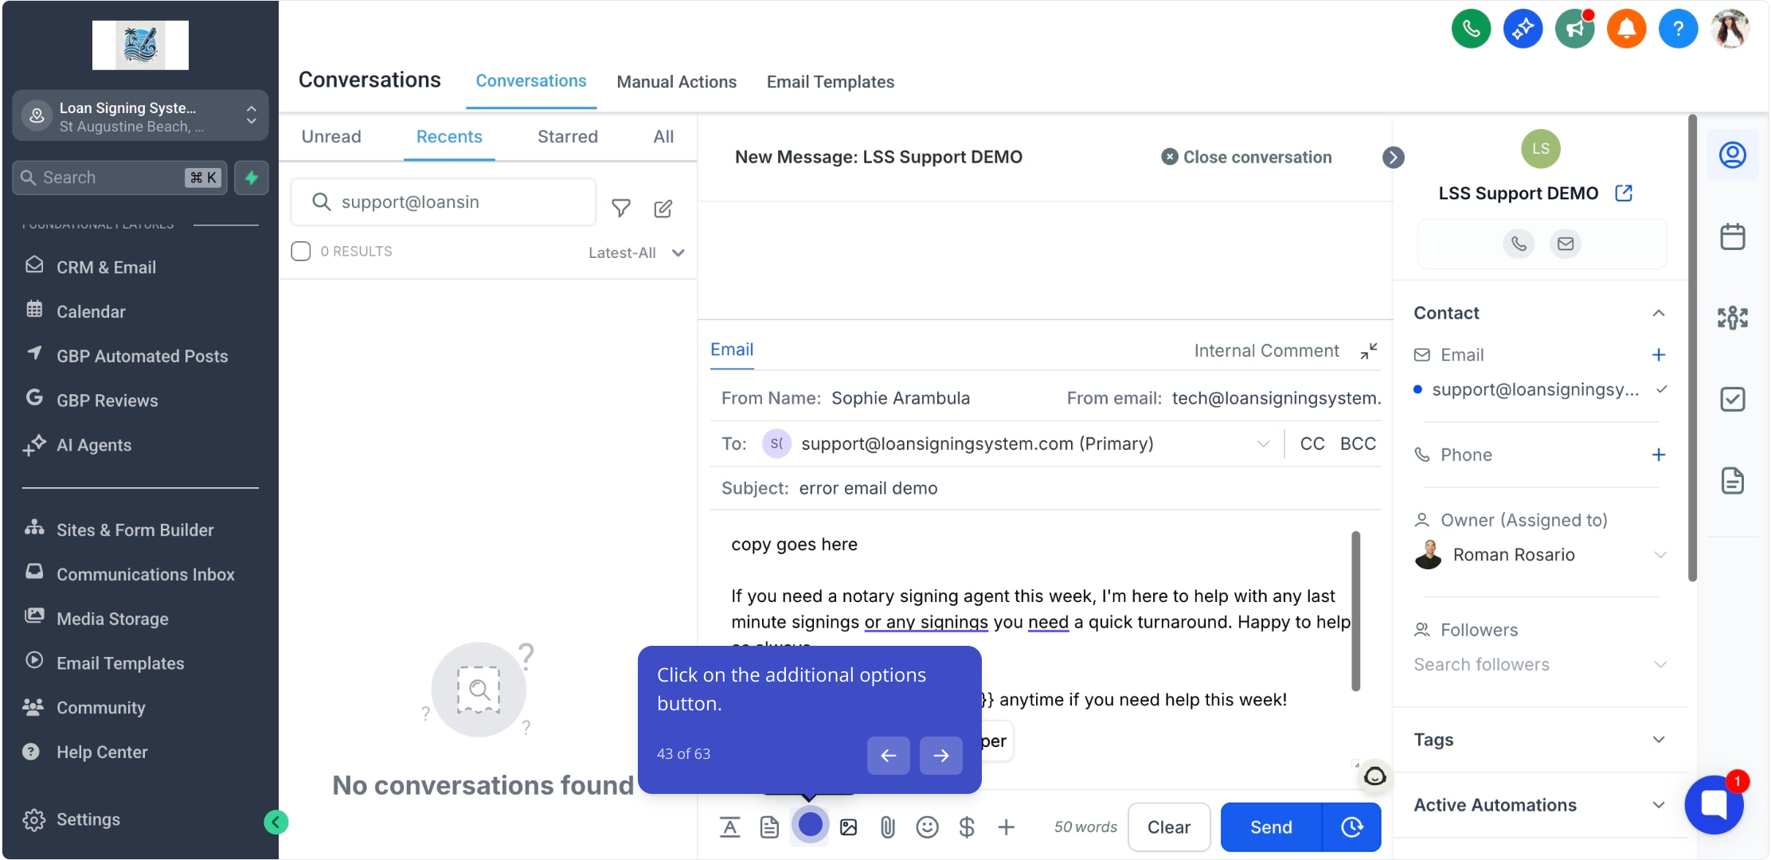Viewport: 1771px width, 860px height.
Task: Open LSS Support DEMO contact in new tab
Action: (x=1624, y=193)
